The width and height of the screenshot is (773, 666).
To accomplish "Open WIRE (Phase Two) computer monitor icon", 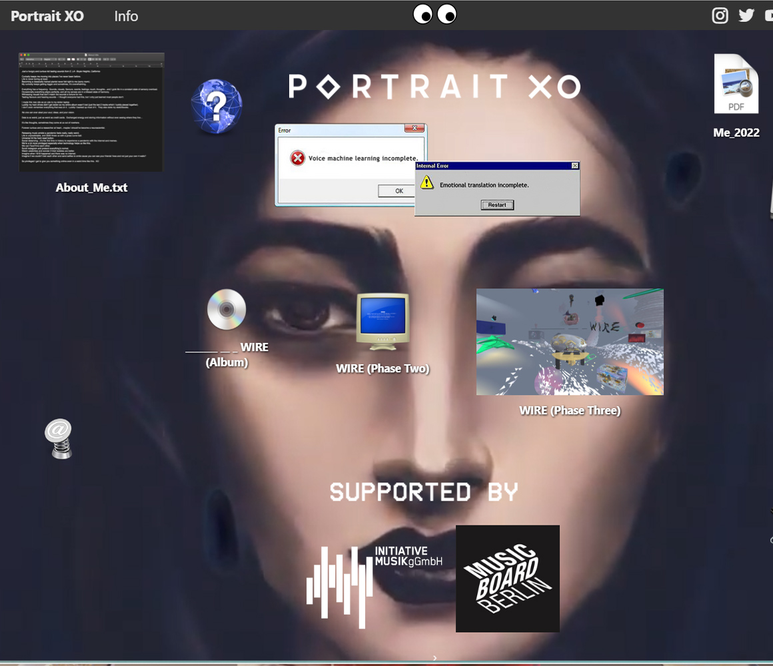I will (383, 322).
